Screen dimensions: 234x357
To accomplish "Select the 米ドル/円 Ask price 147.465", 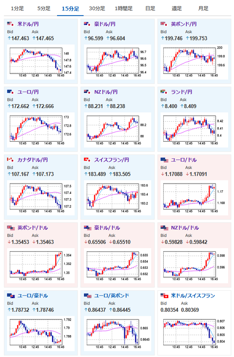I will point(43,38).
